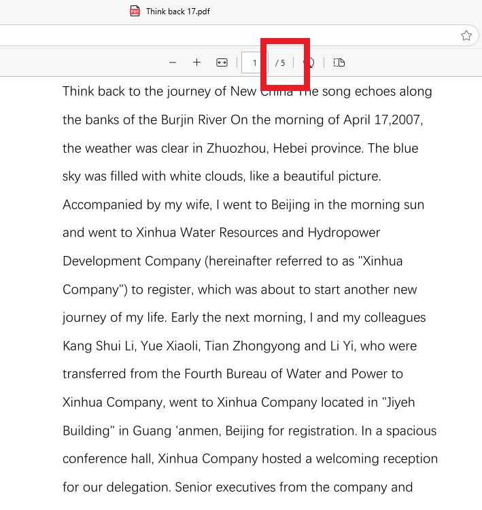Click the text "Hebei province"
Image resolution: width=482 pixels, height=510 pixels.
pos(317,149)
